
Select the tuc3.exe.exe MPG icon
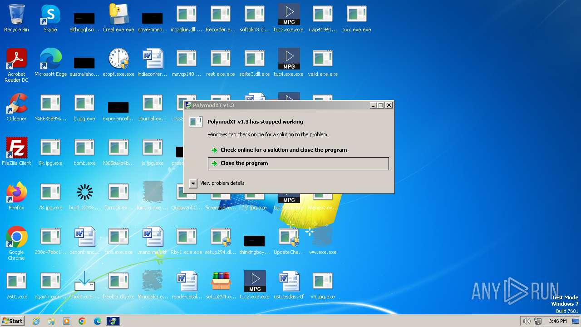coord(289,18)
